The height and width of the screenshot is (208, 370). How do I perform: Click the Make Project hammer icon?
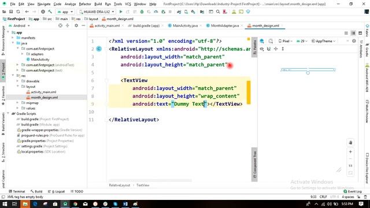[x=50, y=12]
